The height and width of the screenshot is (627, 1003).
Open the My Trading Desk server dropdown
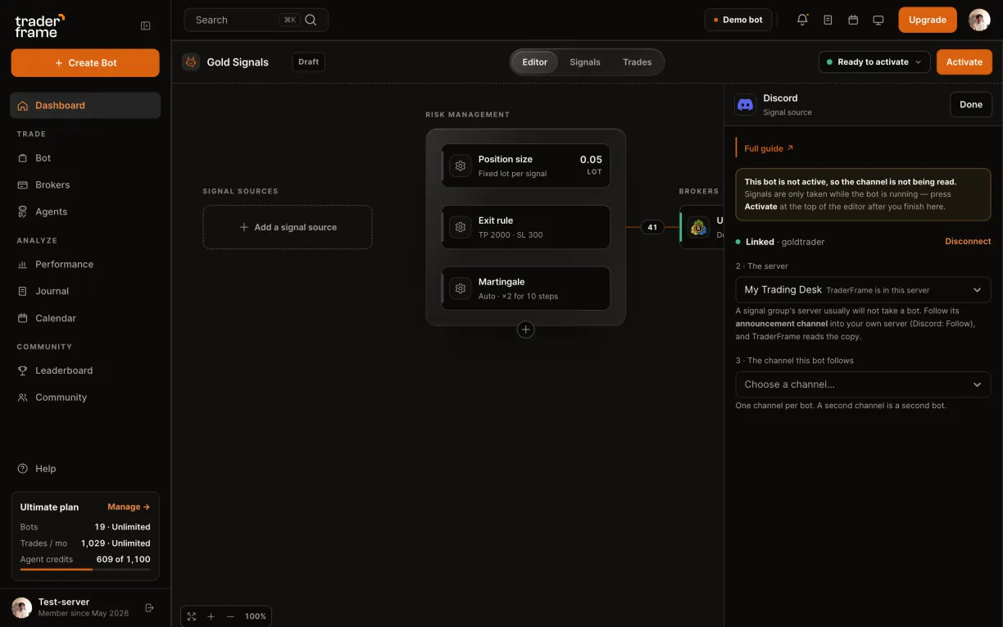point(863,290)
